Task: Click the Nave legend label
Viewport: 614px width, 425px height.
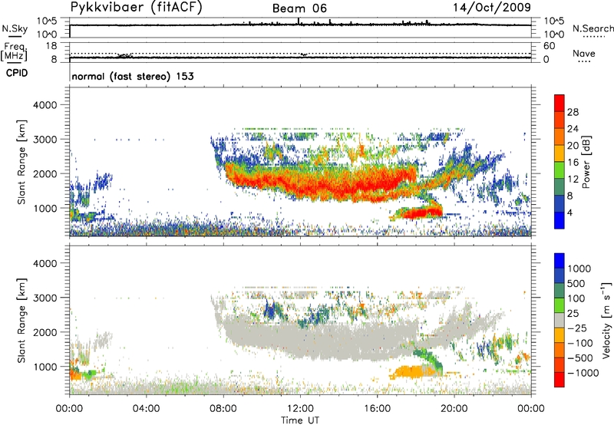Action: (584, 53)
